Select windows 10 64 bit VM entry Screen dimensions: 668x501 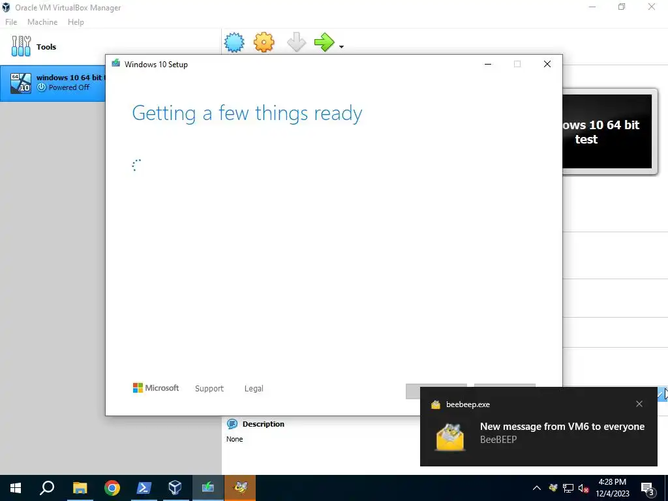[x=53, y=83]
